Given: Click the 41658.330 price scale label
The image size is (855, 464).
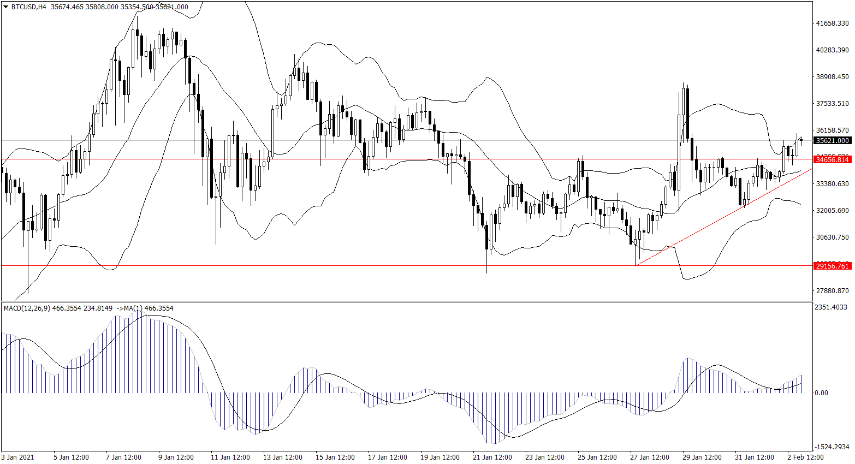Looking at the screenshot, I should pos(832,23).
